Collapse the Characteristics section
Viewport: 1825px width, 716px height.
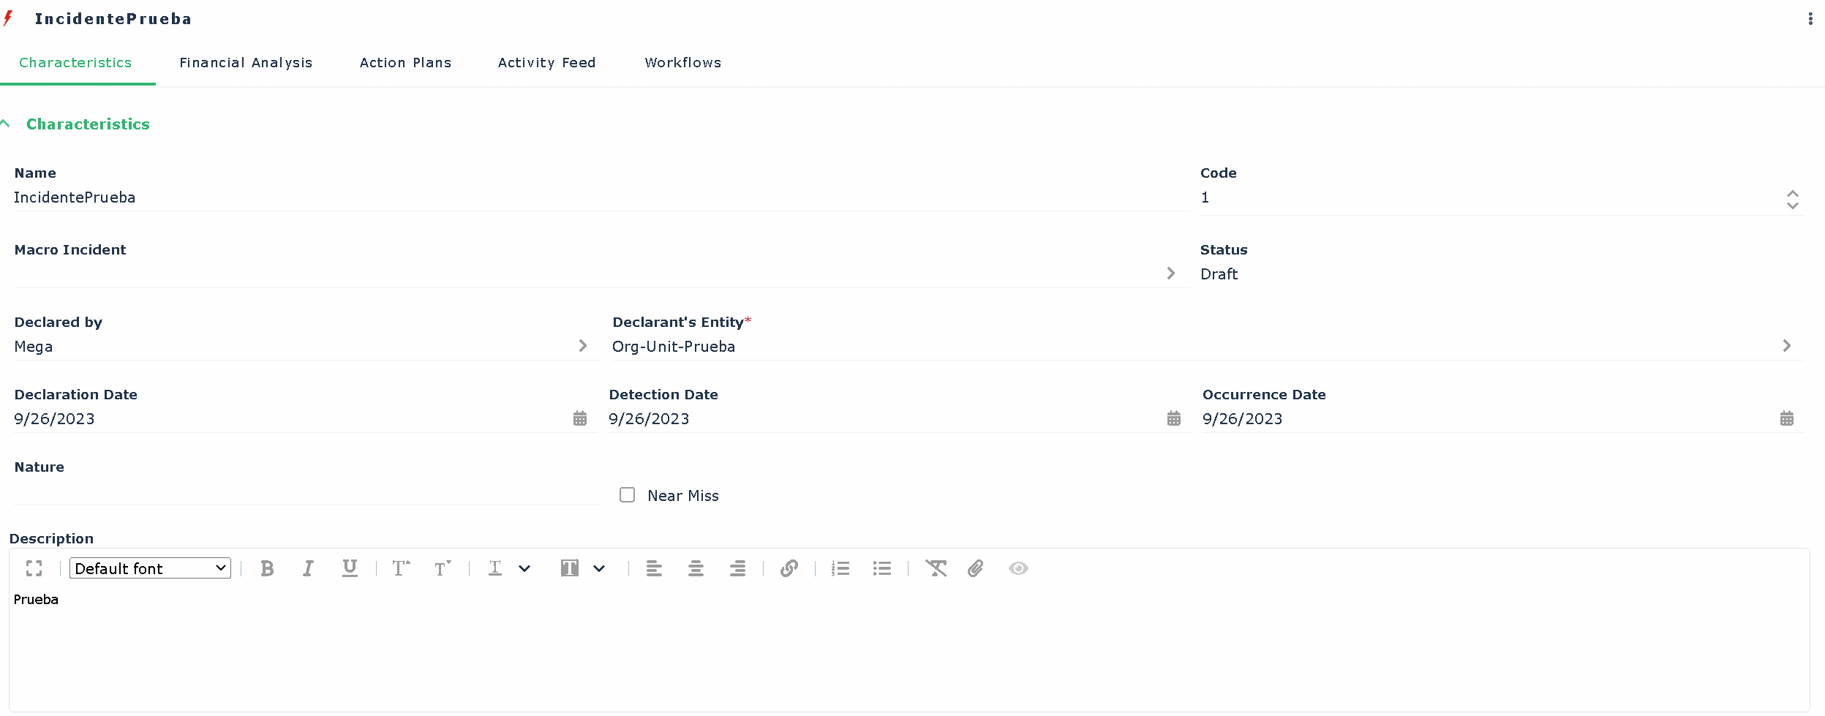[6, 124]
